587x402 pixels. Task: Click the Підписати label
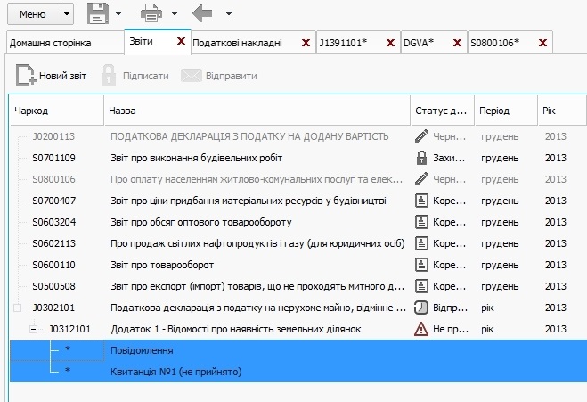[x=146, y=76]
